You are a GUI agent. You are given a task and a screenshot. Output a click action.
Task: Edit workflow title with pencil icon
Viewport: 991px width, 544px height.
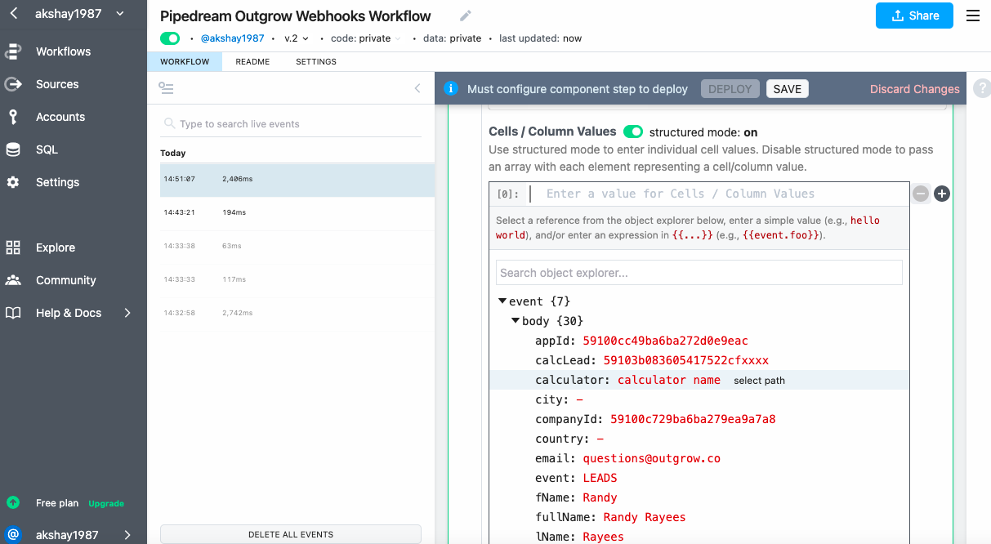click(x=466, y=16)
